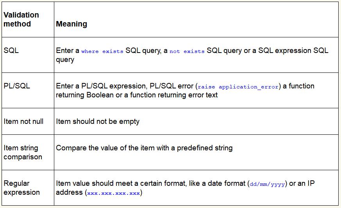Screen dimensions: 341x208
Task: Click "Item should not be empty" description
Action: point(98,122)
